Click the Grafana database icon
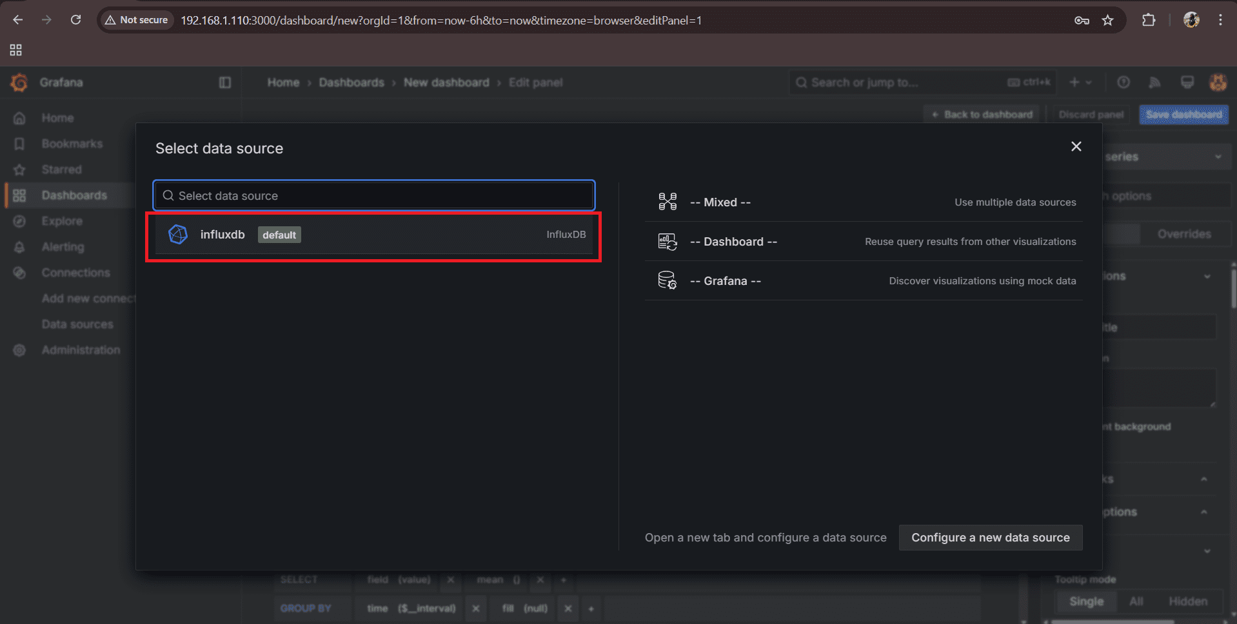The height and width of the screenshot is (624, 1237). [667, 281]
